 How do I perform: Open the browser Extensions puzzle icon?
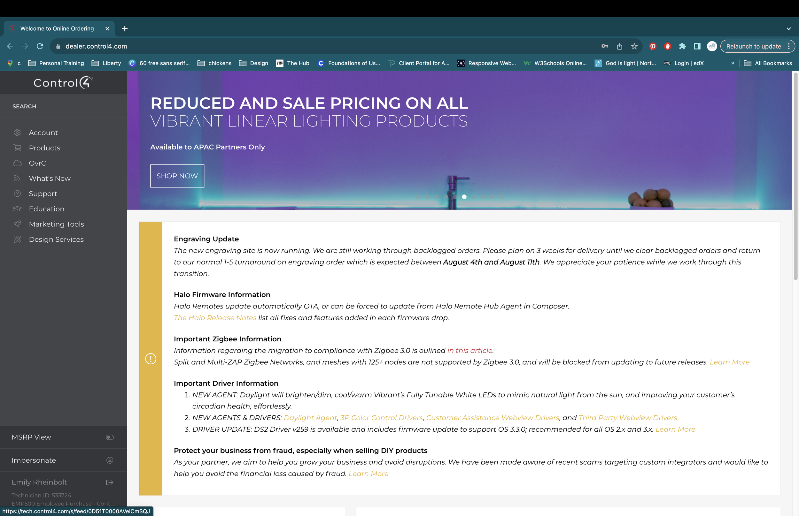click(x=682, y=46)
